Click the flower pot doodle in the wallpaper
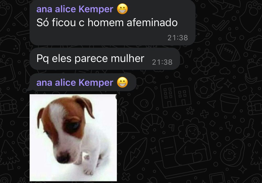The image size is (262, 183). click(x=229, y=103)
